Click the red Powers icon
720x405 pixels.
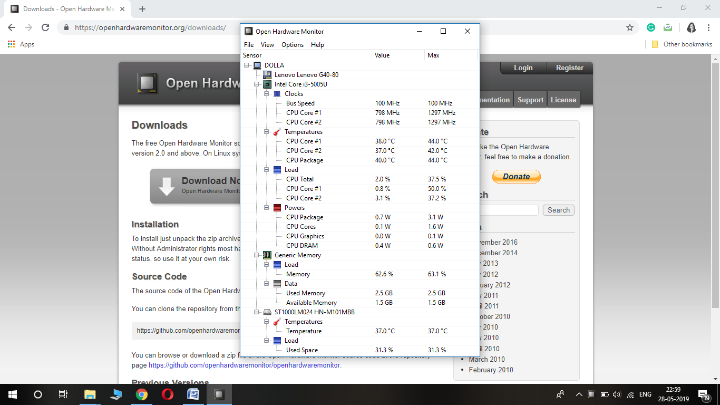277,208
